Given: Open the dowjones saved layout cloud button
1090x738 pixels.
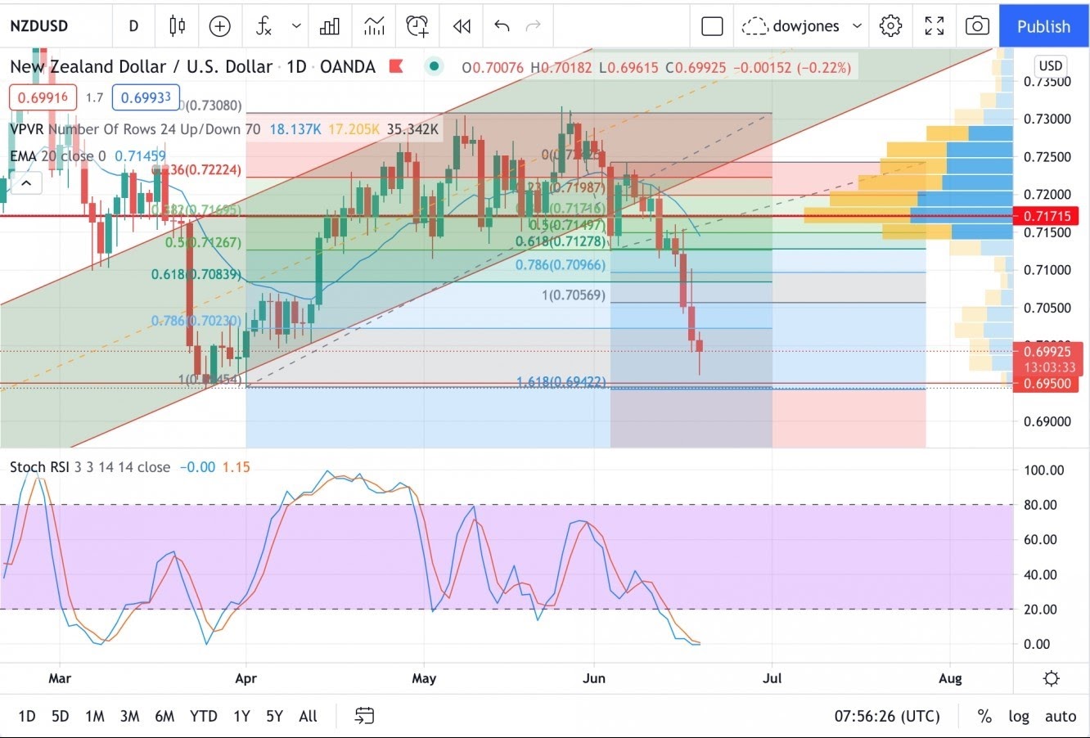Looking at the screenshot, I should 790,26.
